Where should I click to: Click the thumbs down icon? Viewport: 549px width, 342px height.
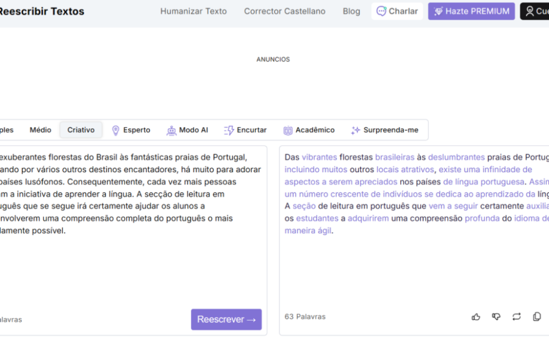[x=496, y=317]
